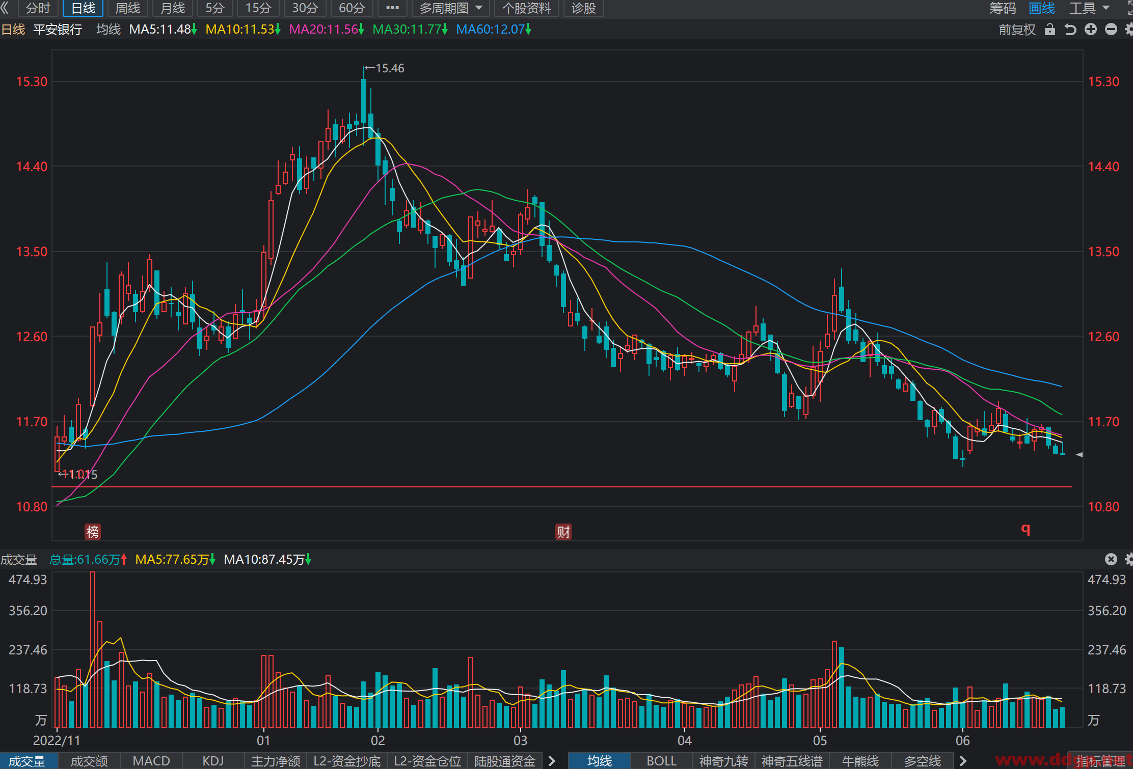Screen dimensions: 1133x769
Task: Click 总量:61.66万 volume value
Action: 88,559
